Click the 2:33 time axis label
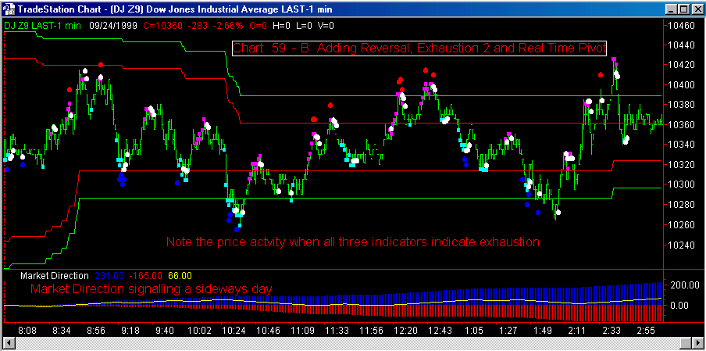This screenshot has height=351, width=706. (611, 330)
